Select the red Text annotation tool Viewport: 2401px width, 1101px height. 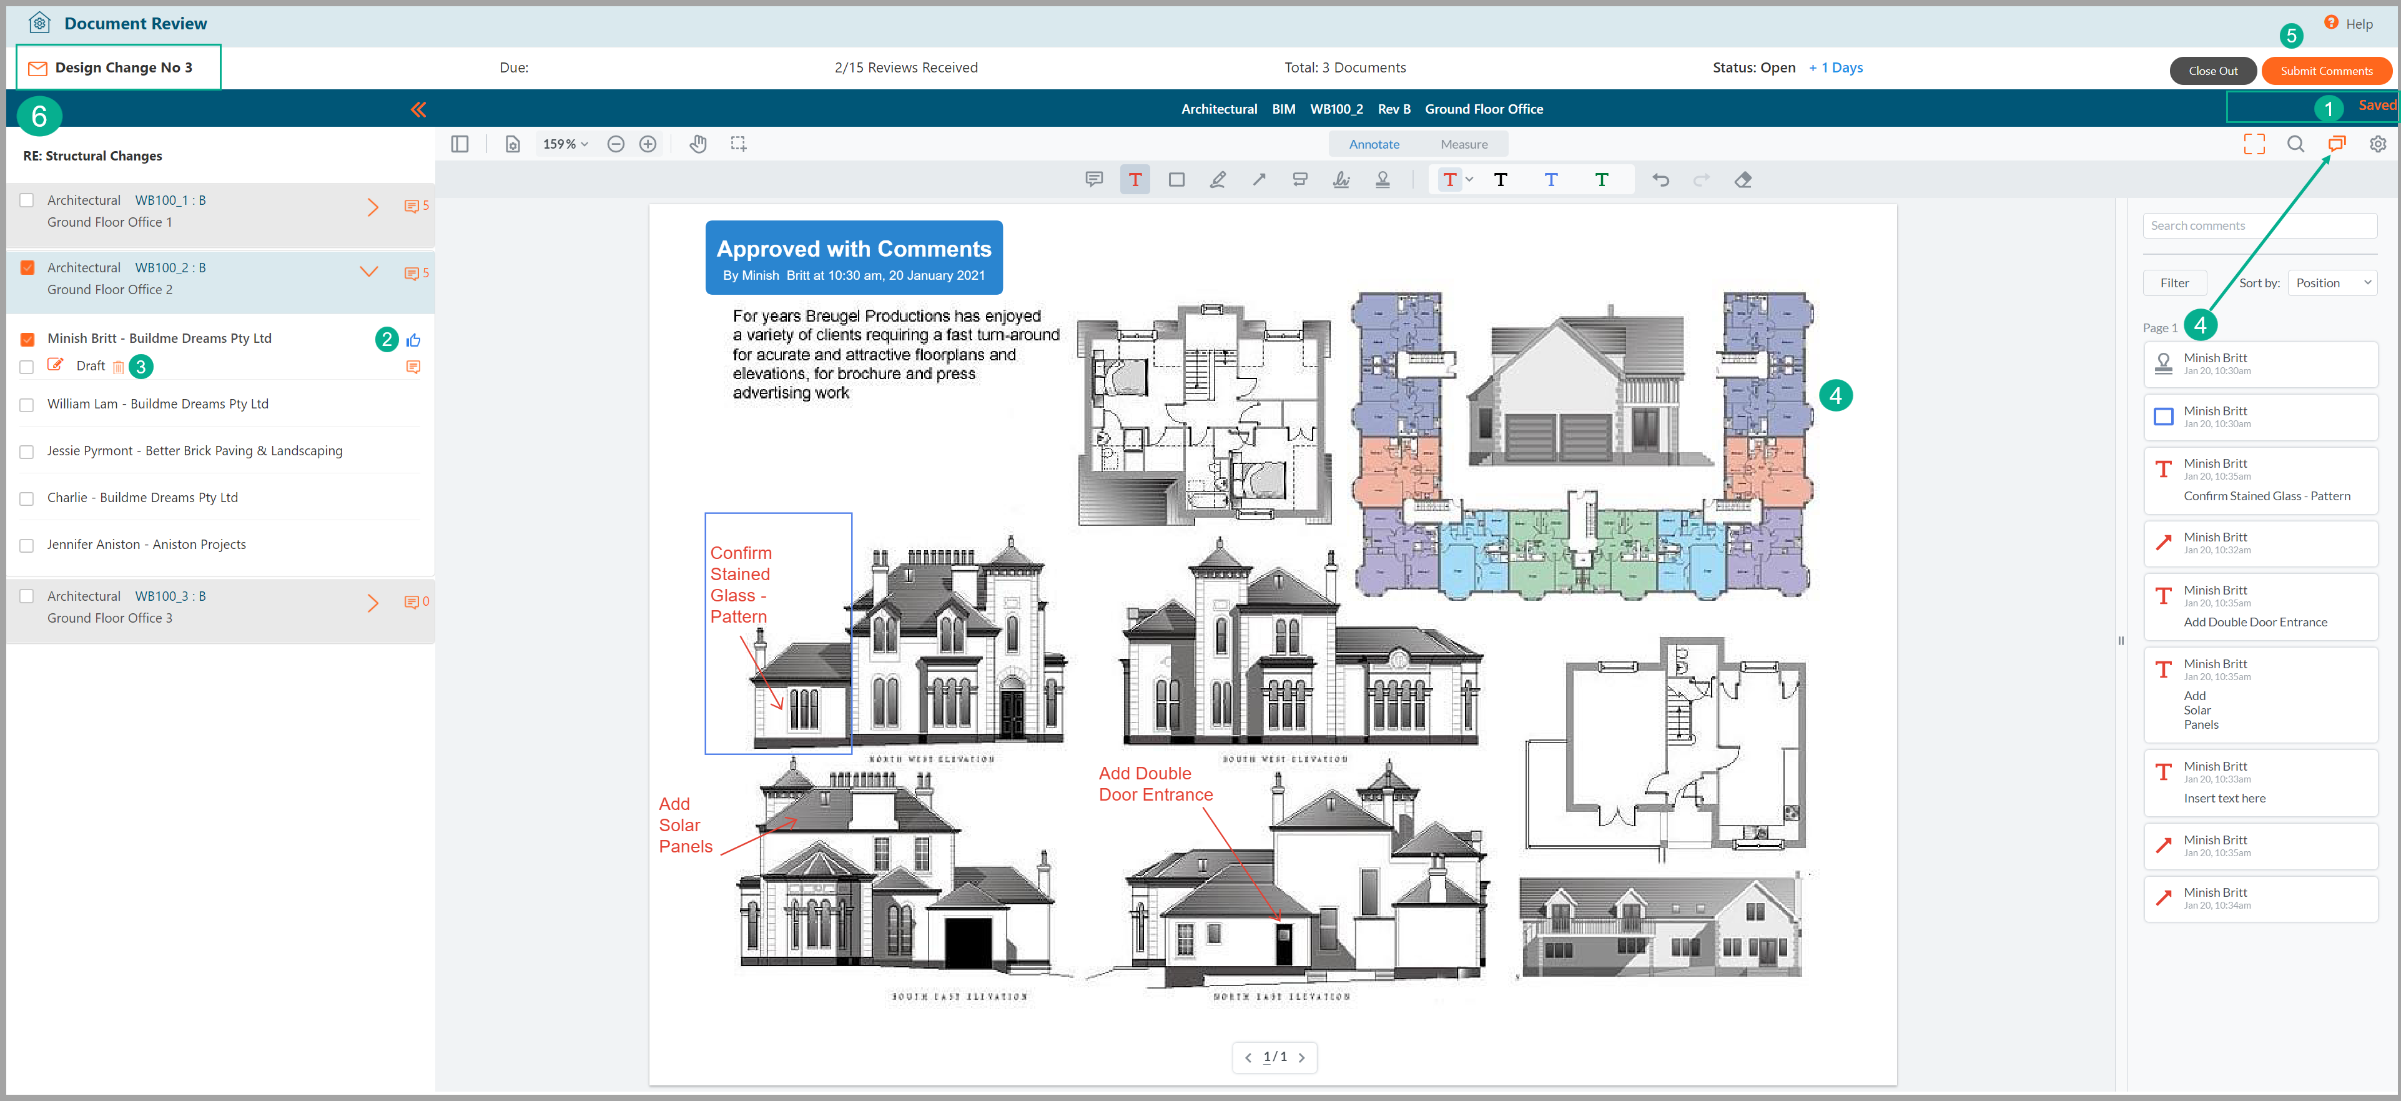click(x=1135, y=179)
